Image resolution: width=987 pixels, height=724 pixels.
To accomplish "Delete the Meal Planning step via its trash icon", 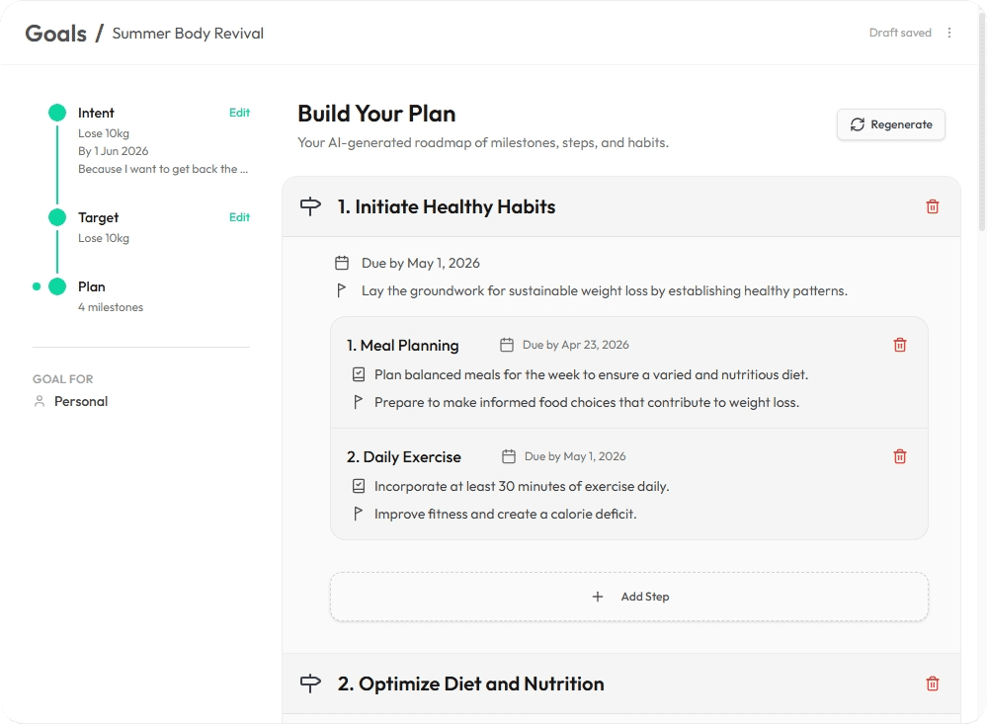I will [x=899, y=345].
